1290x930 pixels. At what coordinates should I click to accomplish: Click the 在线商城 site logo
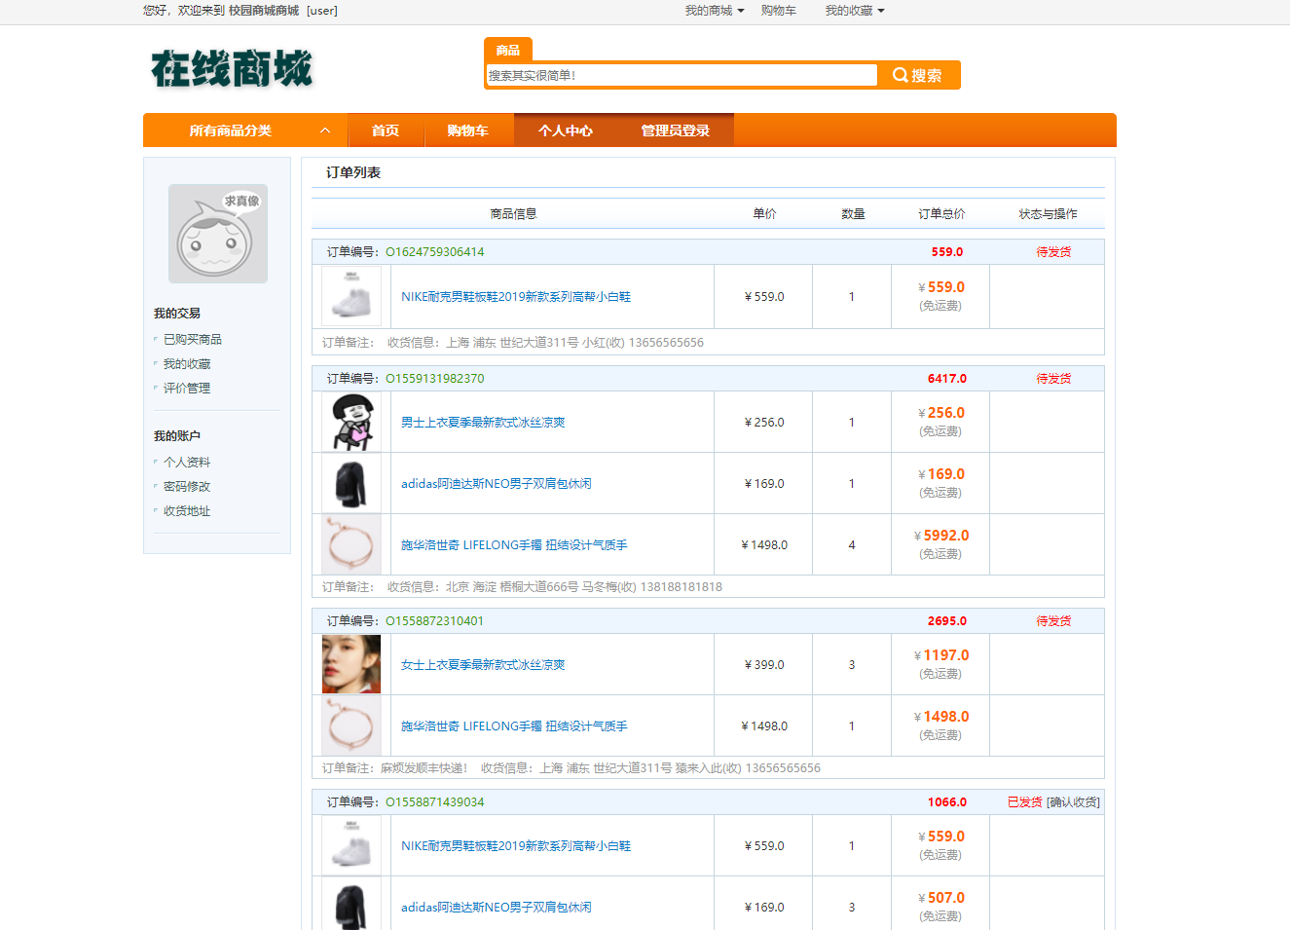click(x=231, y=69)
